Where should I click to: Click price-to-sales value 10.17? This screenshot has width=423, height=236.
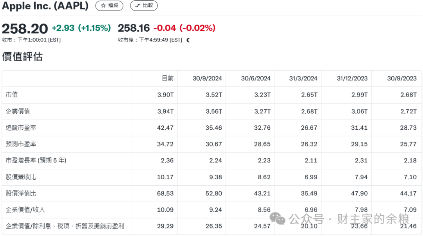pyautogui.click(x=165, y=177)
